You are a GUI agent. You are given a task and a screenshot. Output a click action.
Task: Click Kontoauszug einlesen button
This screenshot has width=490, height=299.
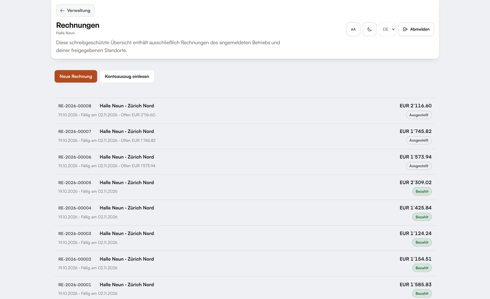point(127,76)
